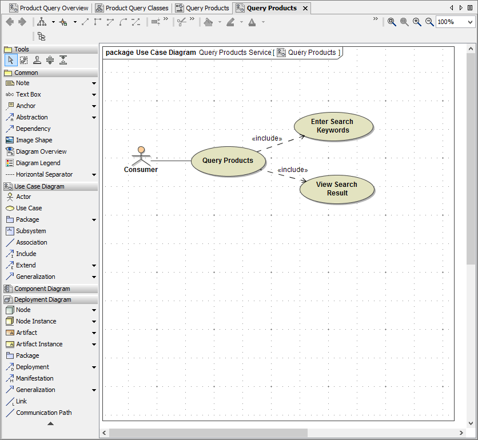The width and height of the screenshot is (478, 440).
Task: Click the toolbar overflow chevron button
Action: click(x=375, y=19)
